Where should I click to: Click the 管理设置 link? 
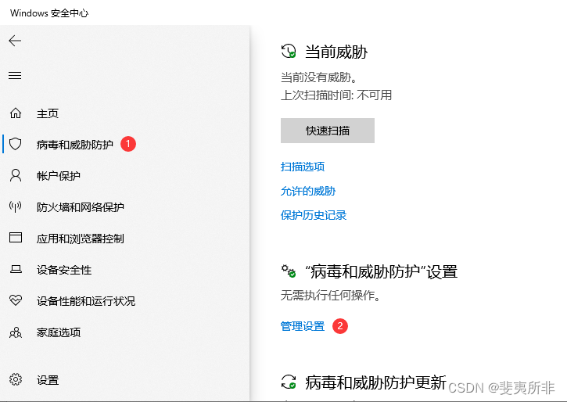[303, 326]
